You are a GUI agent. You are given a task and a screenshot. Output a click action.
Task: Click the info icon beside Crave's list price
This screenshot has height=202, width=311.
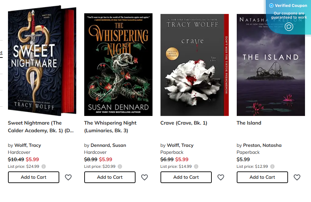pos(196,166)
